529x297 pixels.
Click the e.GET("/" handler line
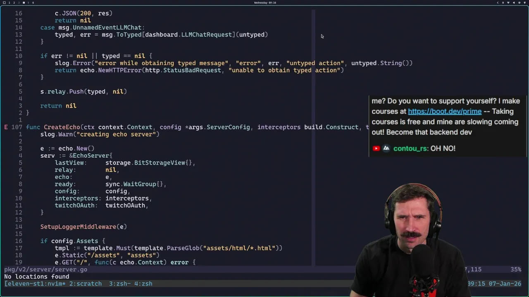coord(125,262)
